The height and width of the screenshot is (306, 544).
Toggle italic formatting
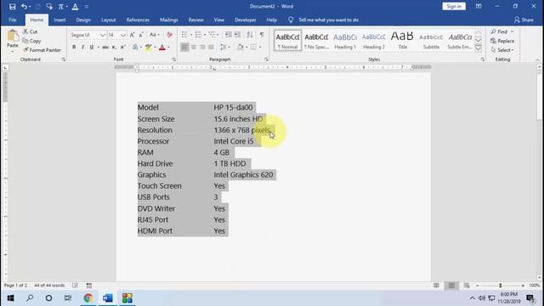coord(82,48)
